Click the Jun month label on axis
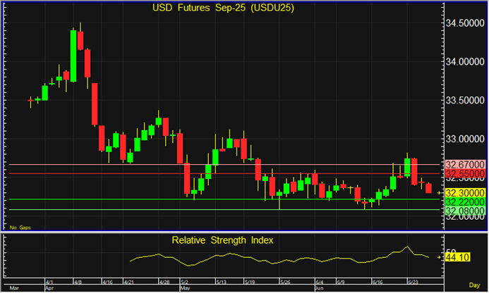This screenshot has height=293, width=489. (319, 288)
